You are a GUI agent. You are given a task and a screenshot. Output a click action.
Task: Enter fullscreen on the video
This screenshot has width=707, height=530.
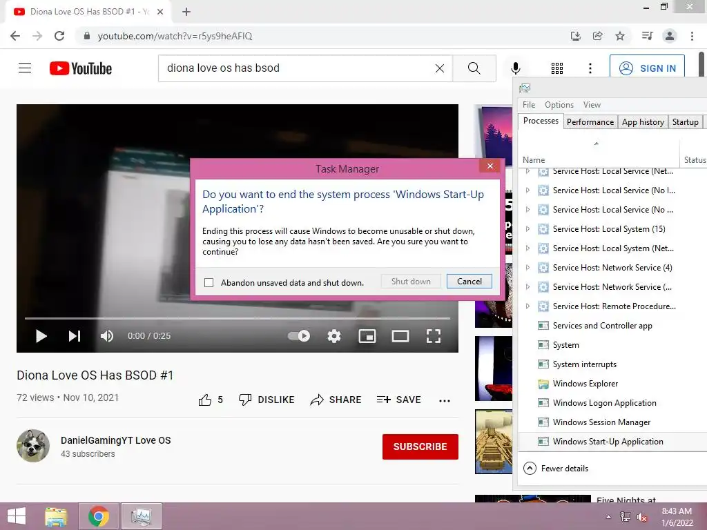tap(434, 336)
